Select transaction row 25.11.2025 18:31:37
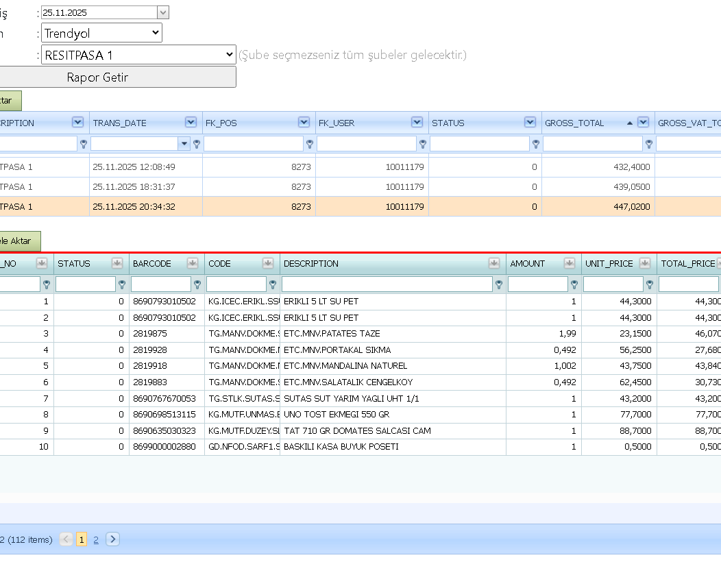Screen dimensions: 721x562 coord(360,186)
